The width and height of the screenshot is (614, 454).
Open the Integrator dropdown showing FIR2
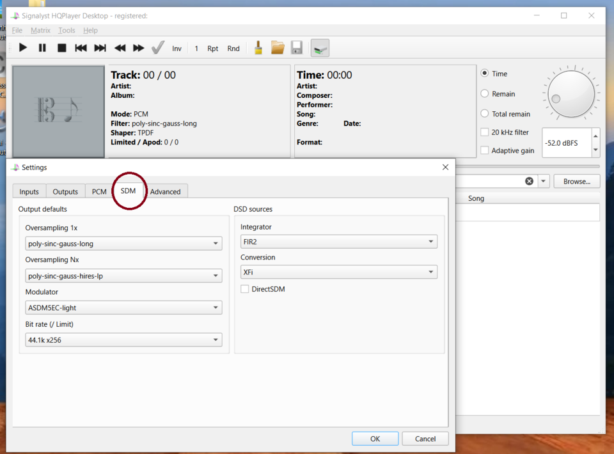coord(339,242)
